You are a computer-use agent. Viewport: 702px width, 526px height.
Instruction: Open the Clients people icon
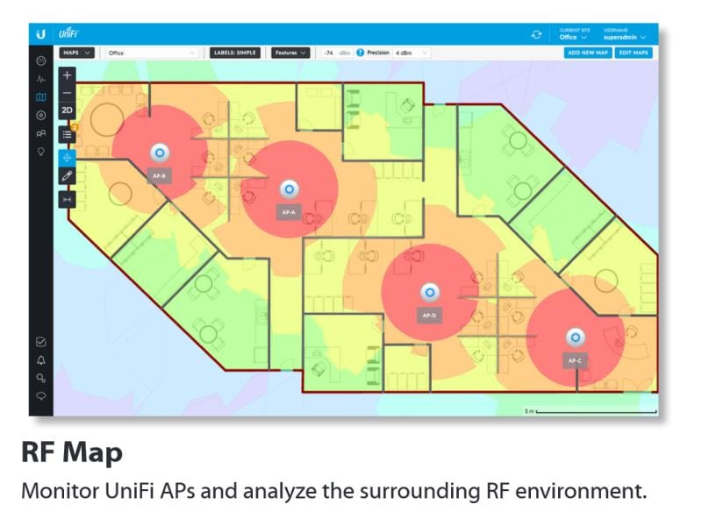tap(40, 133)
